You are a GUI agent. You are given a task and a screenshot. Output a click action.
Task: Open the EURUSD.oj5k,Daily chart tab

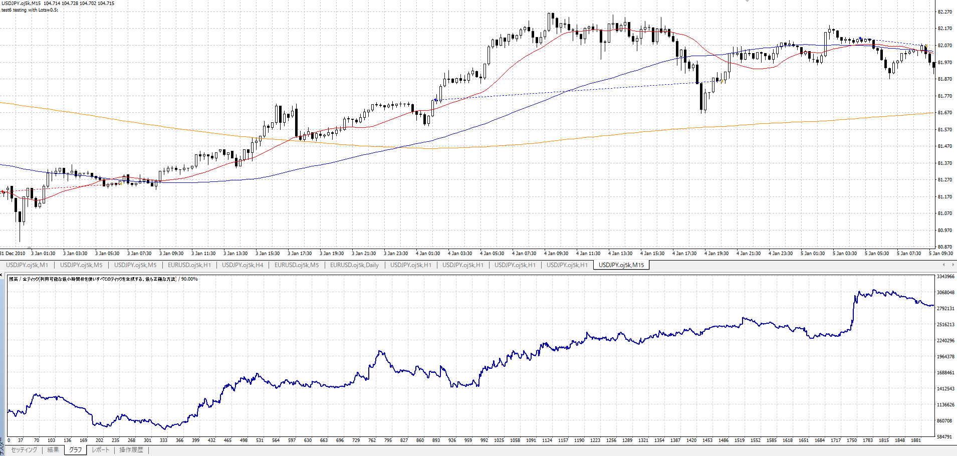coord(354,265)
